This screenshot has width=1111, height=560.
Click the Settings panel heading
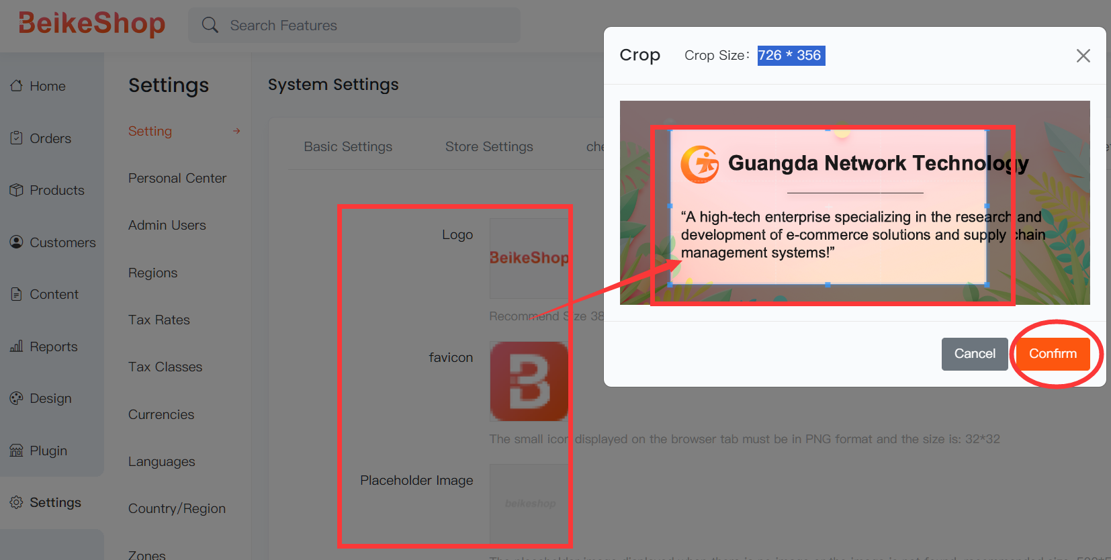click(x=169, y=85)
